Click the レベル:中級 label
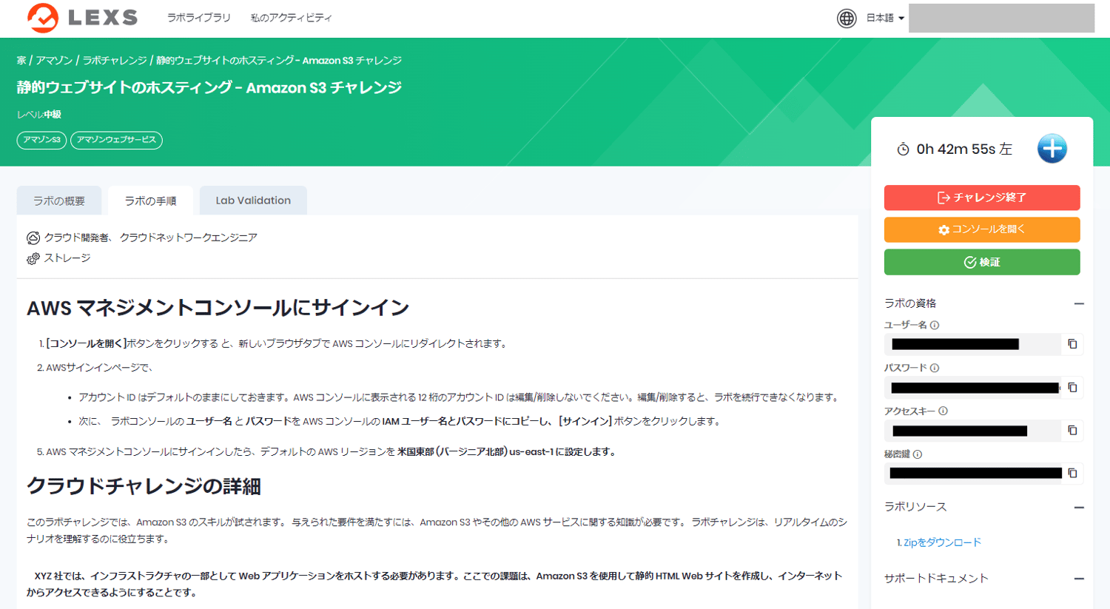Image resolution: width=1110 pixels, height=609 pixels. tap(39, 115)
